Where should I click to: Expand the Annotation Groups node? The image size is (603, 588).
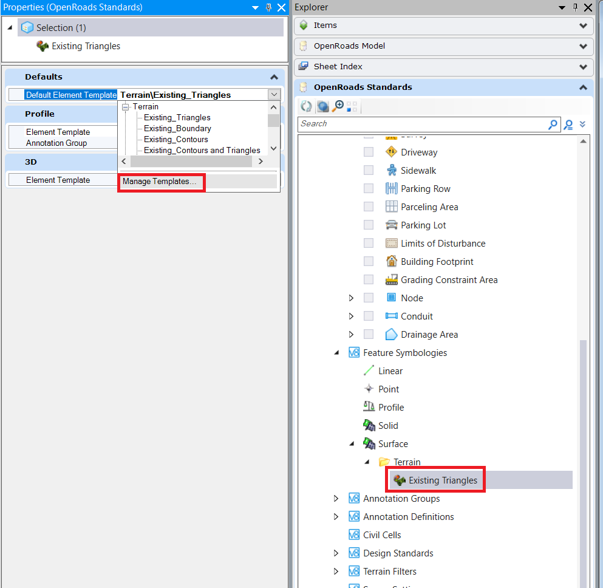(x=336, y=498)
